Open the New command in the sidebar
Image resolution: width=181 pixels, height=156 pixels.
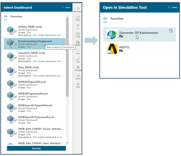(78, 51)
